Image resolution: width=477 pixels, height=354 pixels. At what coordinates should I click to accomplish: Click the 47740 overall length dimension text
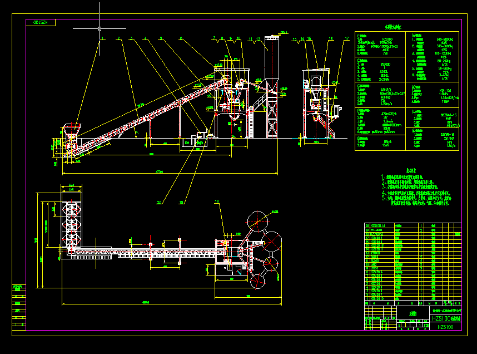160,172
